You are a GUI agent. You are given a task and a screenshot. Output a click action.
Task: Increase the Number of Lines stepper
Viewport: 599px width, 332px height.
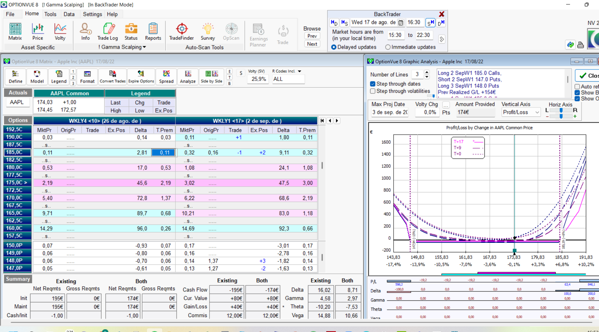427,72
